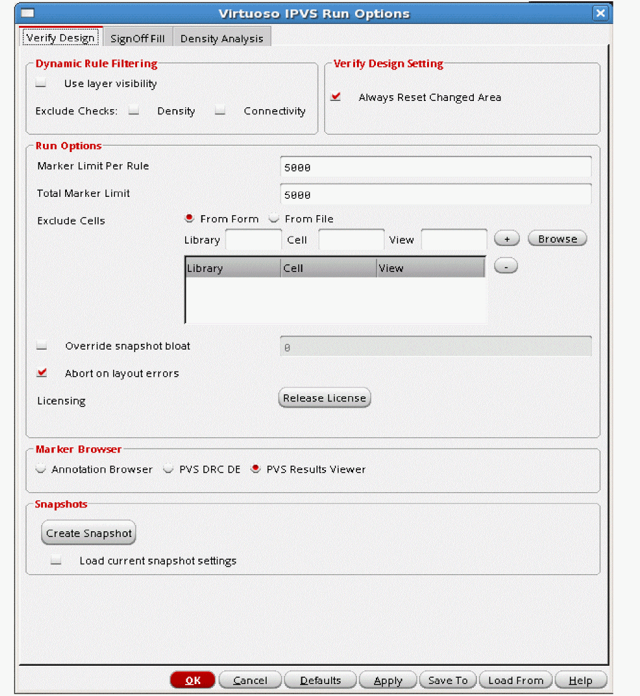This screenshot has height=696, width=640.
Task: Close the Virtuoso IPVS Run Options dialog
Action: [600, 13]
